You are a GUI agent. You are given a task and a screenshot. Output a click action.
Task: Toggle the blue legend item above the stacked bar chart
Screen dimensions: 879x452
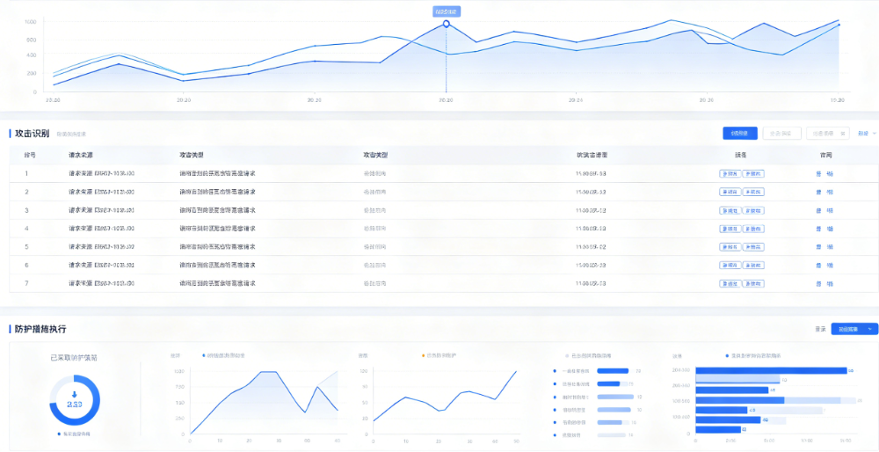coord(754,355)
